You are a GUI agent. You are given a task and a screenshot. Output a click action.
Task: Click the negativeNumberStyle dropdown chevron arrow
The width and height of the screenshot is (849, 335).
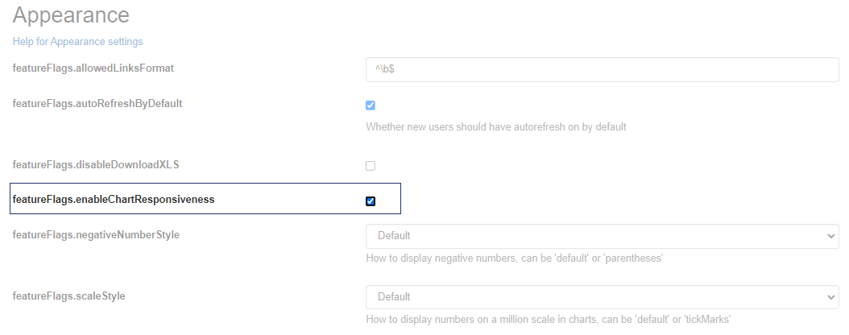pyautogui.click(x=831, y=236)
